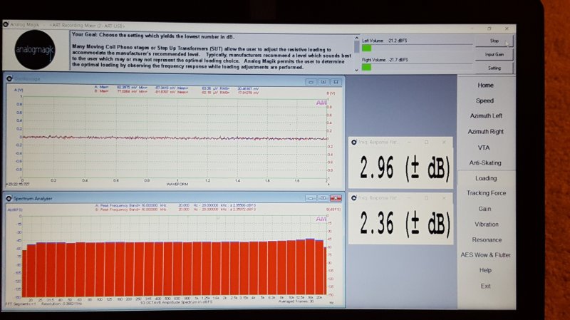570x320 pixels.
Task: Open the Resonance test
Action: point(487,240)
